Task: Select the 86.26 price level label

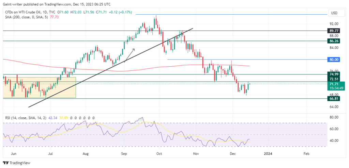Action: (333, 41)
